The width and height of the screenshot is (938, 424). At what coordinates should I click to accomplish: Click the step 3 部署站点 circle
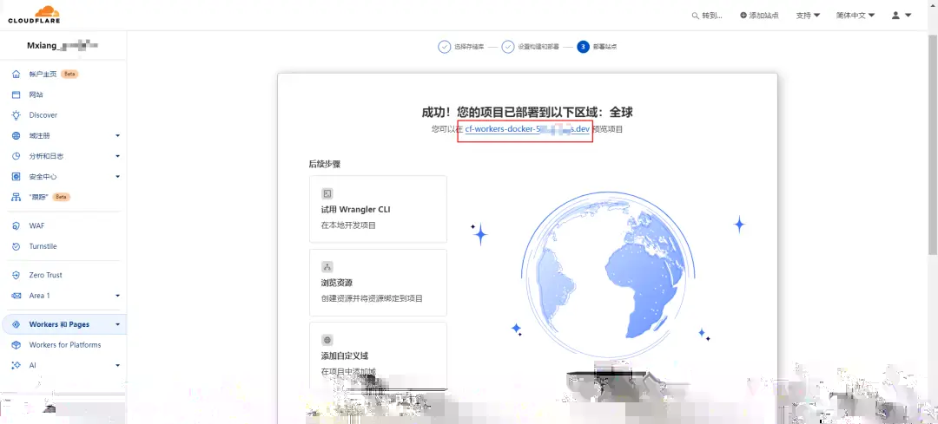(584, 47)
